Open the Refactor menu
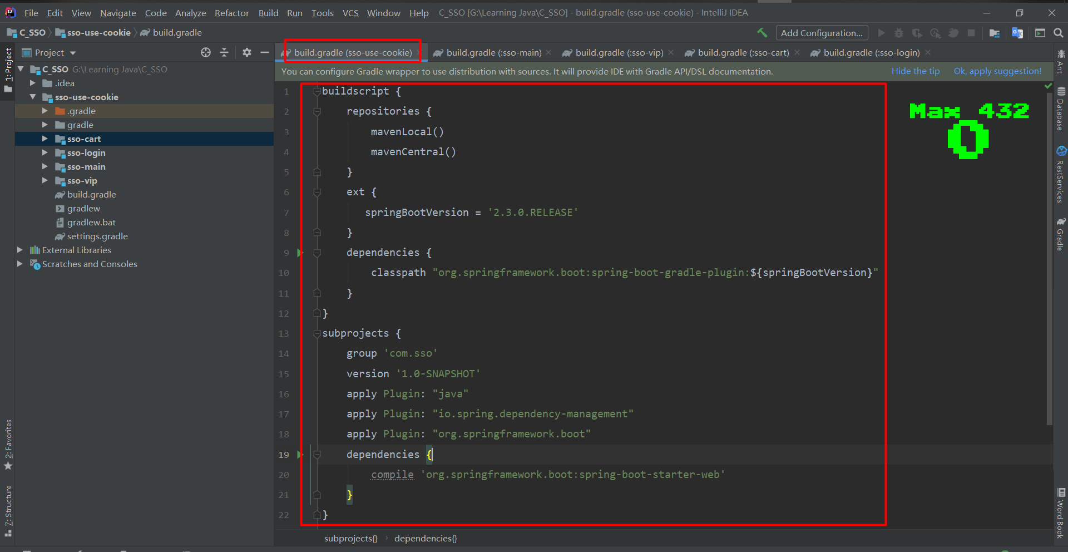The width and height of the screenshot is (1068, 552). (x=231, y=13)
